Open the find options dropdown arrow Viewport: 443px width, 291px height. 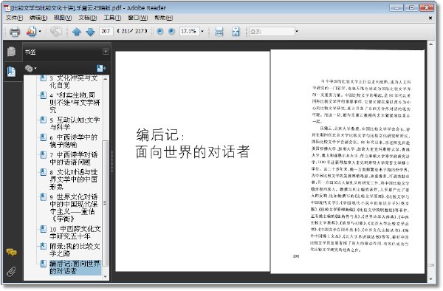[297, 31]
